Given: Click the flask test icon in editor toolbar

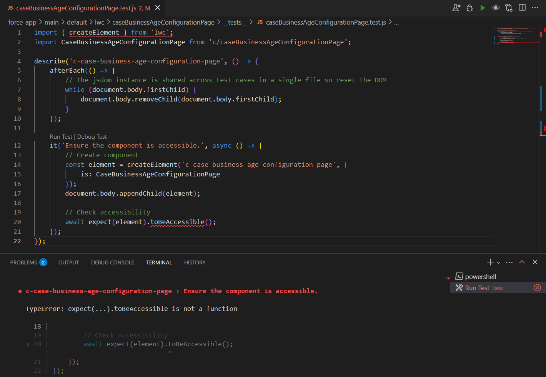Looking at the screenshot, I should point(456,8).
